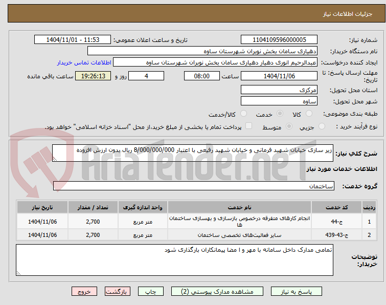The width and height of the screenshot is (386, 305).
Task: Click the شماره نیاز number field
Action: click(279, 40)
